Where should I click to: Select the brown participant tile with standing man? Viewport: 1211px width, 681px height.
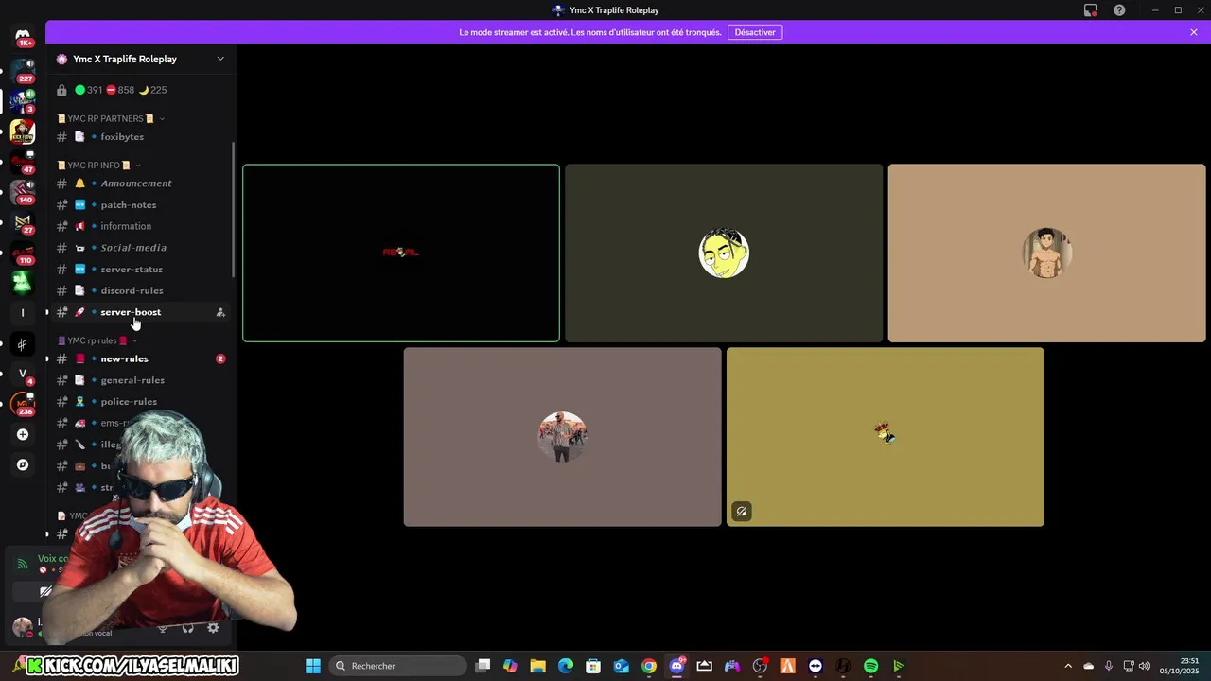point(562,437)
